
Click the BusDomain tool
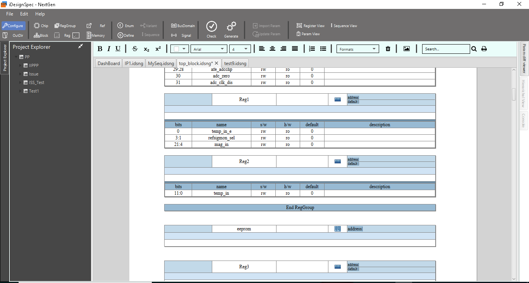click(x=183, y=26)
